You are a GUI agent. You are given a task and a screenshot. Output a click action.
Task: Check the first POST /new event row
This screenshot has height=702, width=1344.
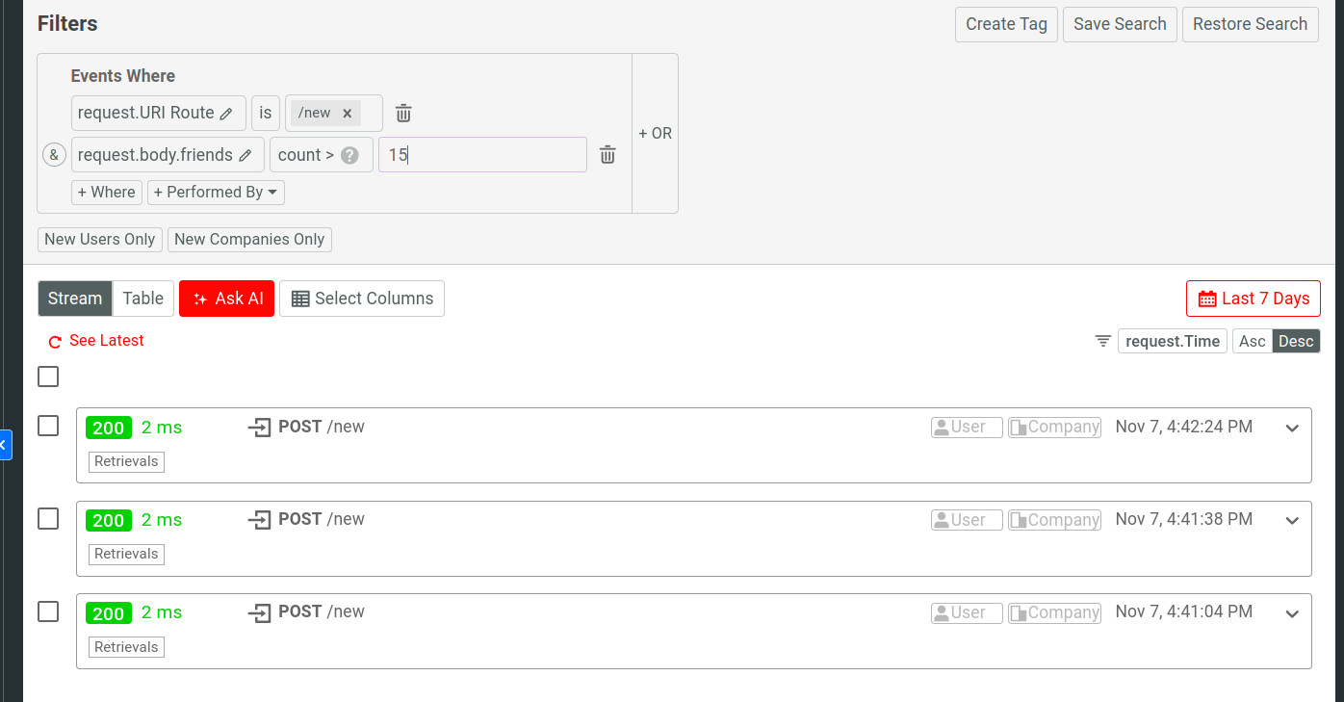coord(48,428)
